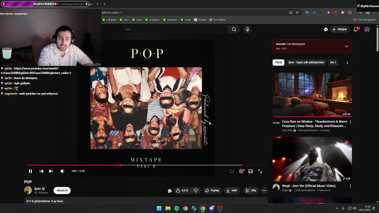Image resolution: width=379 pixels, height=213 pixels.
Task: Open the Wegh channel avatar
Action: tap(276, 188)
